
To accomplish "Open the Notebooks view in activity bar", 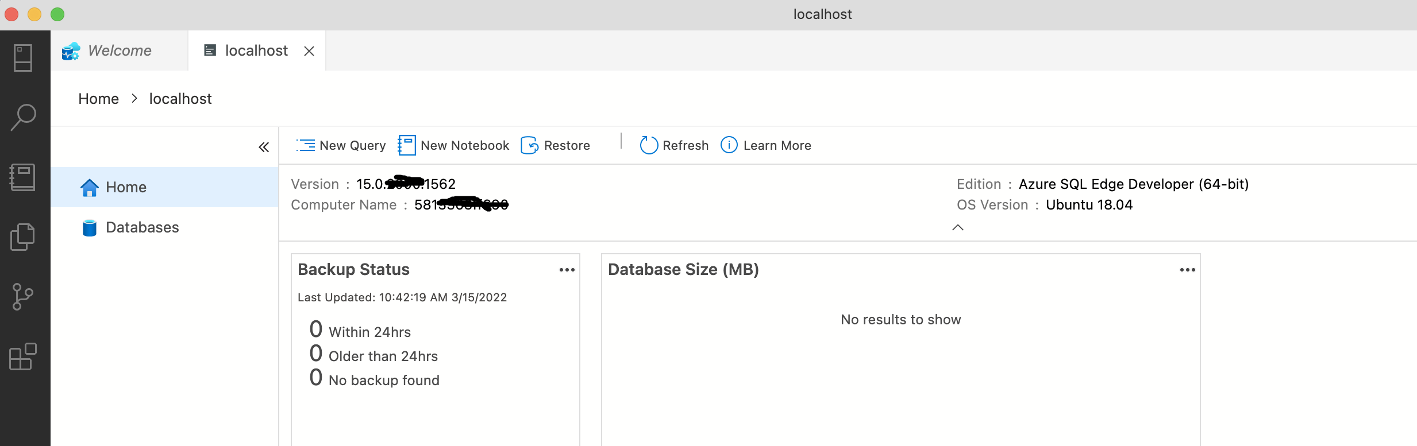I will [x=23, y=177].
